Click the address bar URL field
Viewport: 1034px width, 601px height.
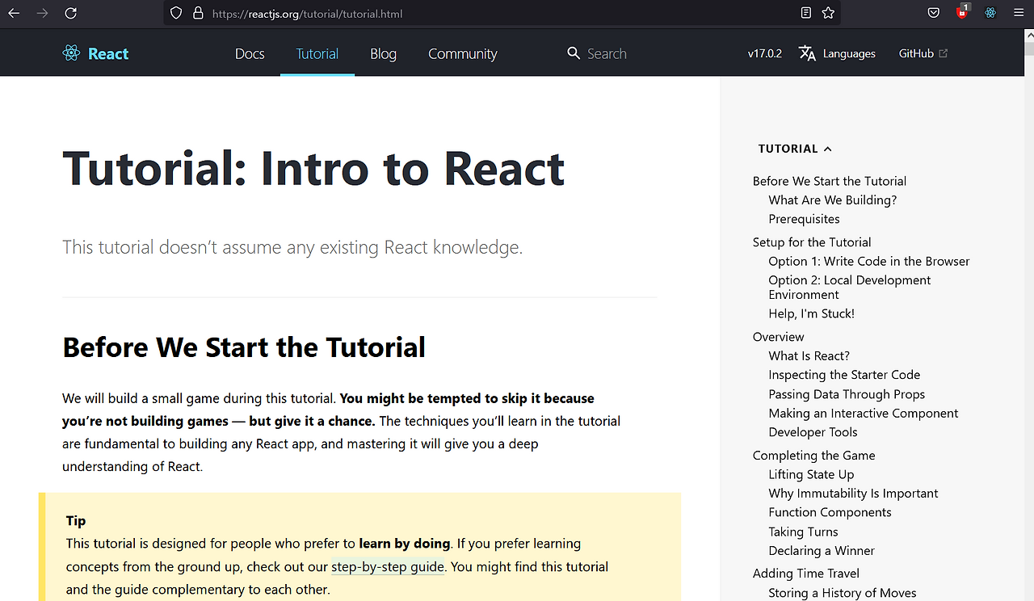501,14
